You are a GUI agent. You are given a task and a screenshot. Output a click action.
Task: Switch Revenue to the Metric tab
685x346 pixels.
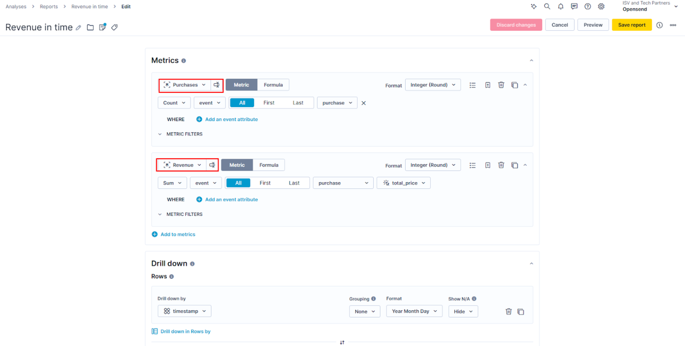(x=237, y=165)
